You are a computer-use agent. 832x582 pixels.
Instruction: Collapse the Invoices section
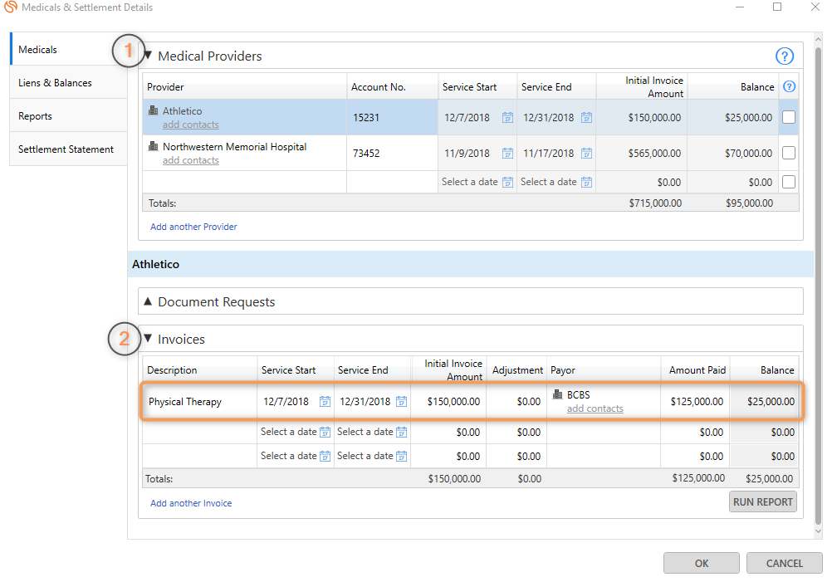(x=149, y=339)
